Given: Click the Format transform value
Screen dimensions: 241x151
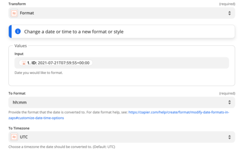Looking at the screenshot, I should 27,13.
